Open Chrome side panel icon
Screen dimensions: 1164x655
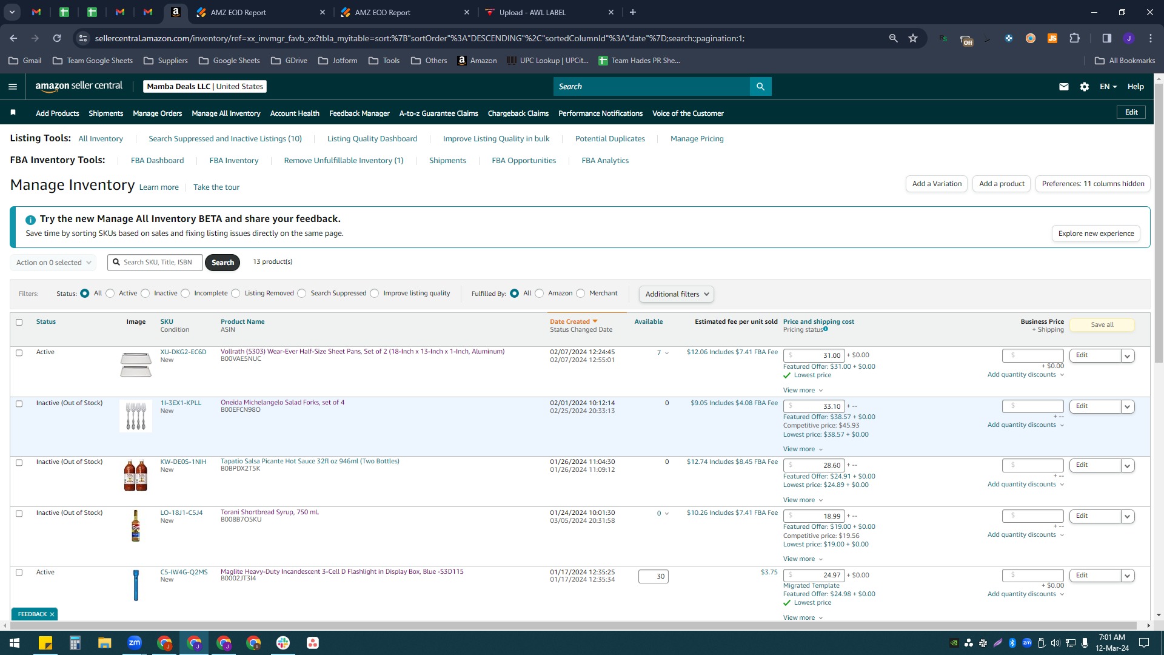[x=1106, y=38]
